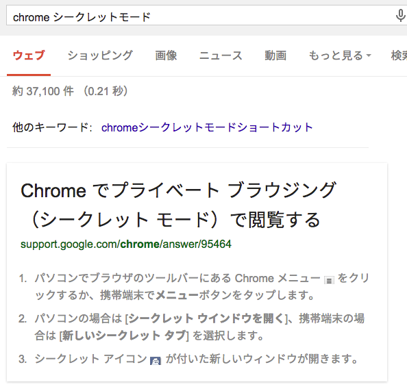The image size is (407, 391).
Task: Click bold text 新しいシークレット タブ
Action: point(124,336)
